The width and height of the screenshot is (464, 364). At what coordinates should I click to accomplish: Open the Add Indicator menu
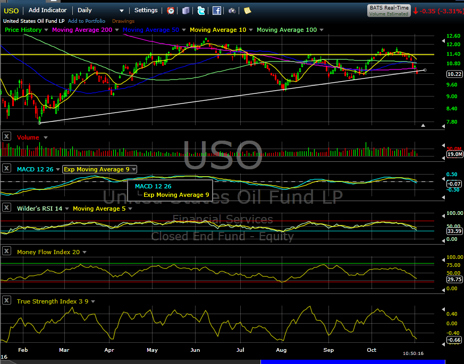pyautogui.click(x=48, y=10)
